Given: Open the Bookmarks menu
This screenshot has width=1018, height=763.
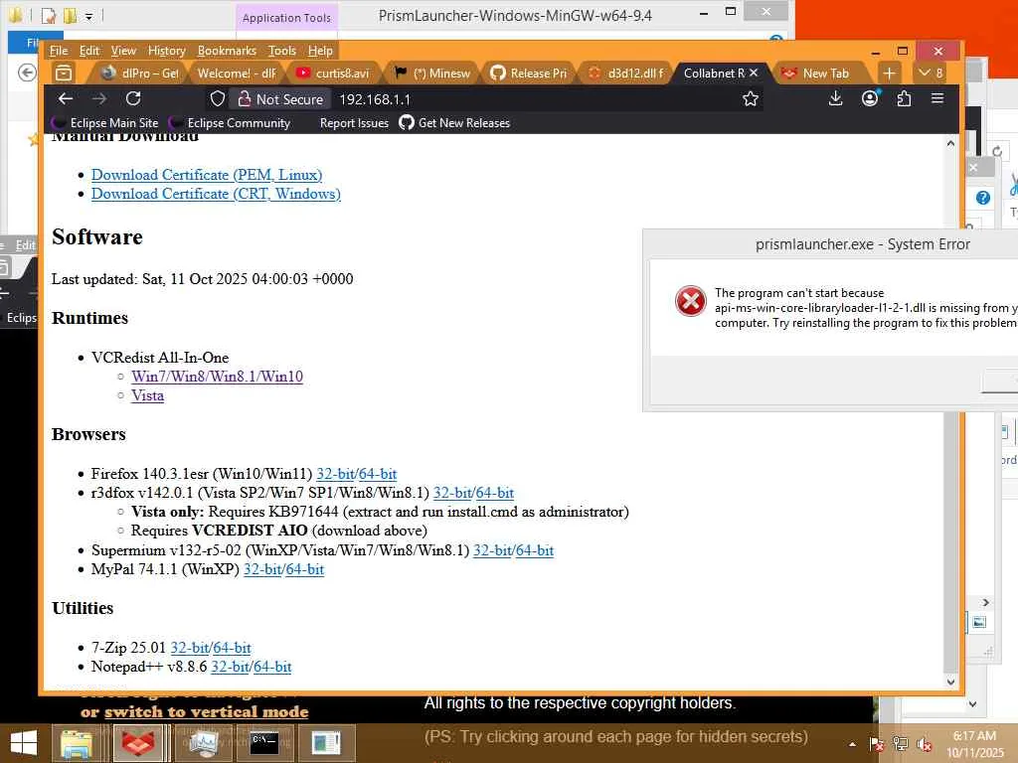Looking at the screenshot, I should click(227, 51).
